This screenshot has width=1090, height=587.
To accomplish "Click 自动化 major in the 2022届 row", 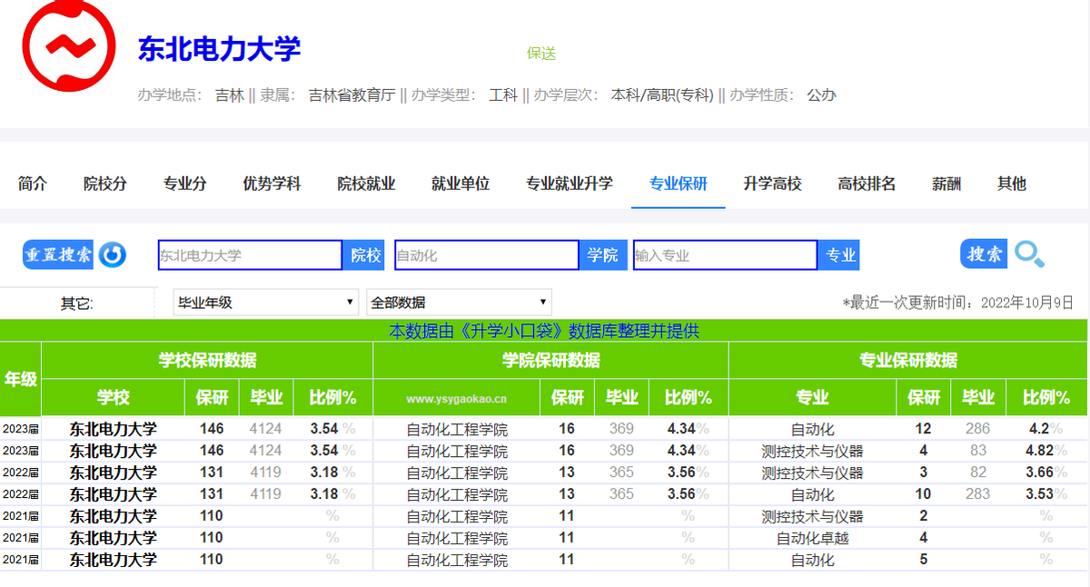I will pos(813,494).
